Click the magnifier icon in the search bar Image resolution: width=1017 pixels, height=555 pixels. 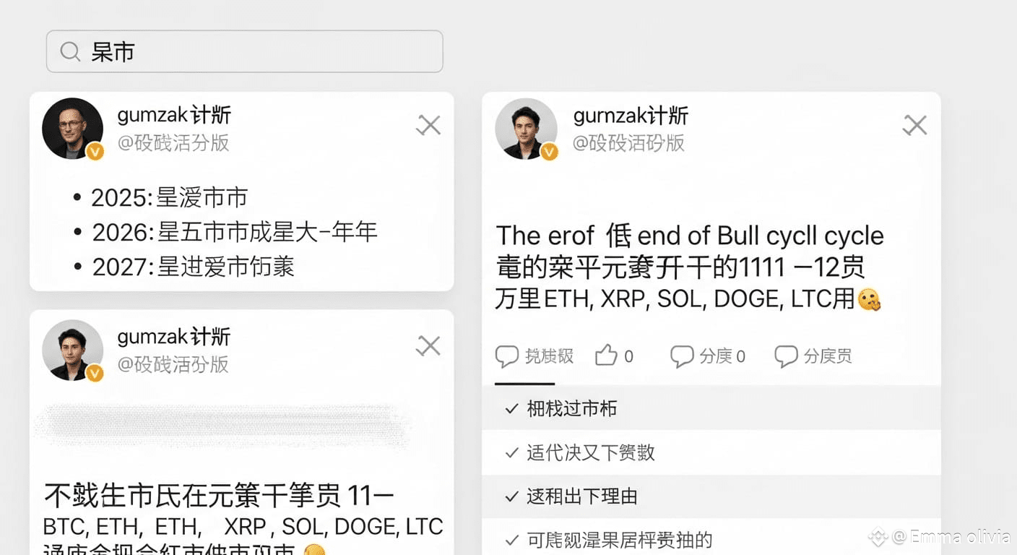(x=70, y=52)
